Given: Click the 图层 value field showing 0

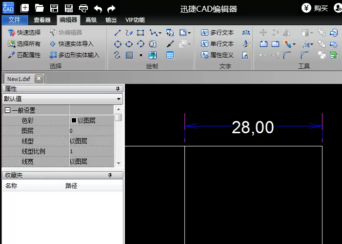Looking at the screenshot, I should (92, 131).
